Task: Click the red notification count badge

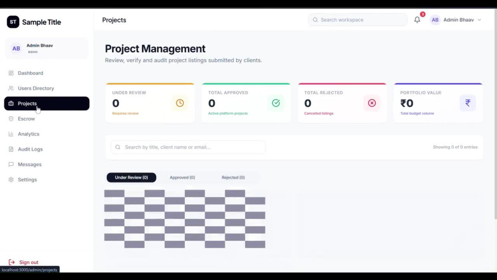Action: pos(422,14)
